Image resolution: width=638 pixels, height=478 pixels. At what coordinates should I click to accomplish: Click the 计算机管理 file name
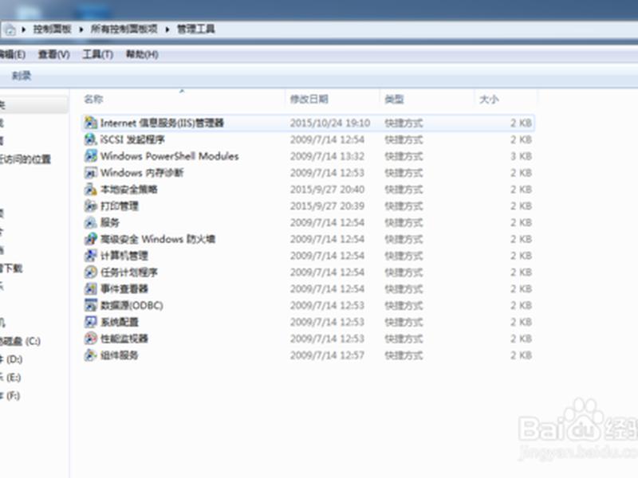click(124, 255)
